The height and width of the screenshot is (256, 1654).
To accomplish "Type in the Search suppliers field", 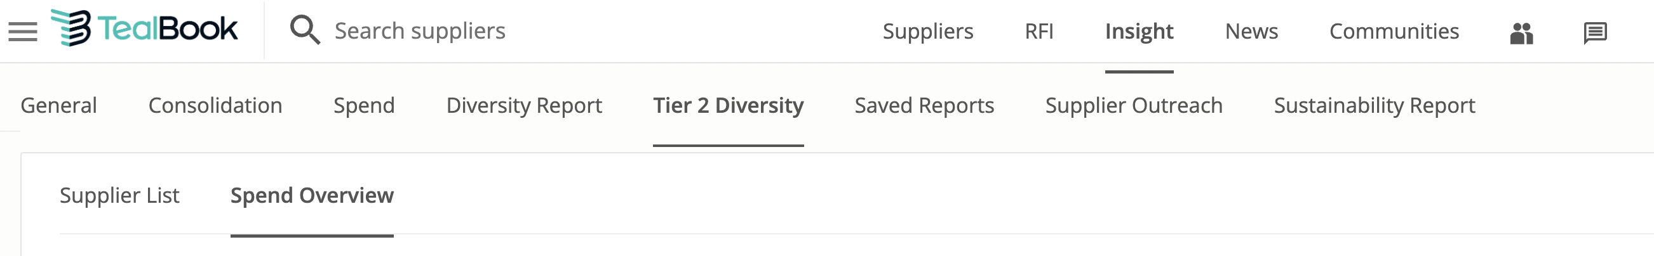I will coord(514,30).
